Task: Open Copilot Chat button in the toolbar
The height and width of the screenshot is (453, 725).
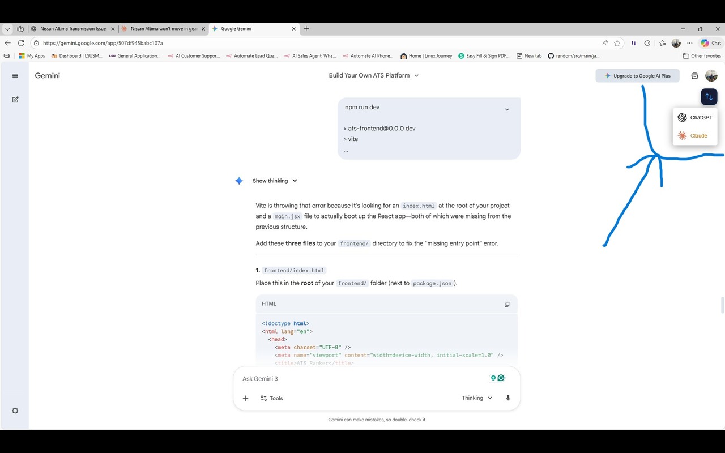Action: [711, 43]
